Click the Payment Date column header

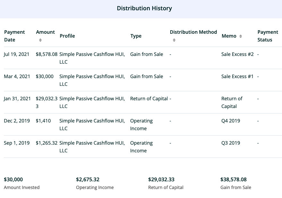coord(14,36)
